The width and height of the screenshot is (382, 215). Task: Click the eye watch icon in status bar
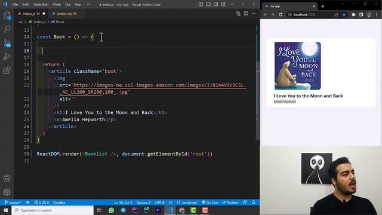[28, 202]
